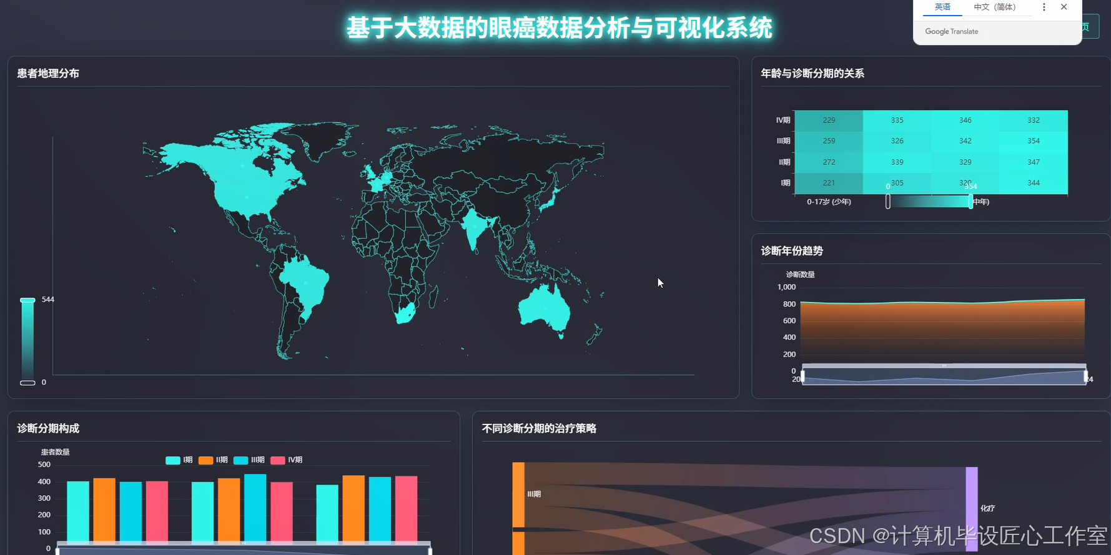
Task: Click heatmap cell with value 229
Action: pos(829,120)
